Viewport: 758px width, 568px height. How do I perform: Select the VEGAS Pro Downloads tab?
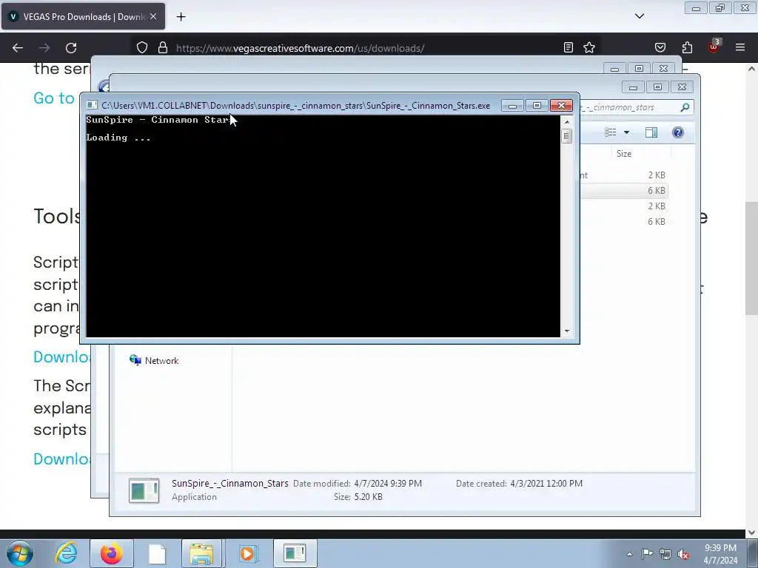tap(83, 16)
